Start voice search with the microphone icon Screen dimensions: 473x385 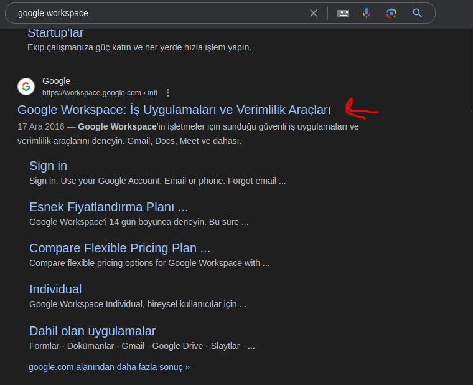pos(366,13)
